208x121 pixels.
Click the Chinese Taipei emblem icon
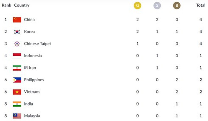tap(17, 44)
